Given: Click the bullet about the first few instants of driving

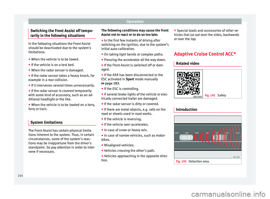Looking at the screenshot, I should tap(135, 45).
